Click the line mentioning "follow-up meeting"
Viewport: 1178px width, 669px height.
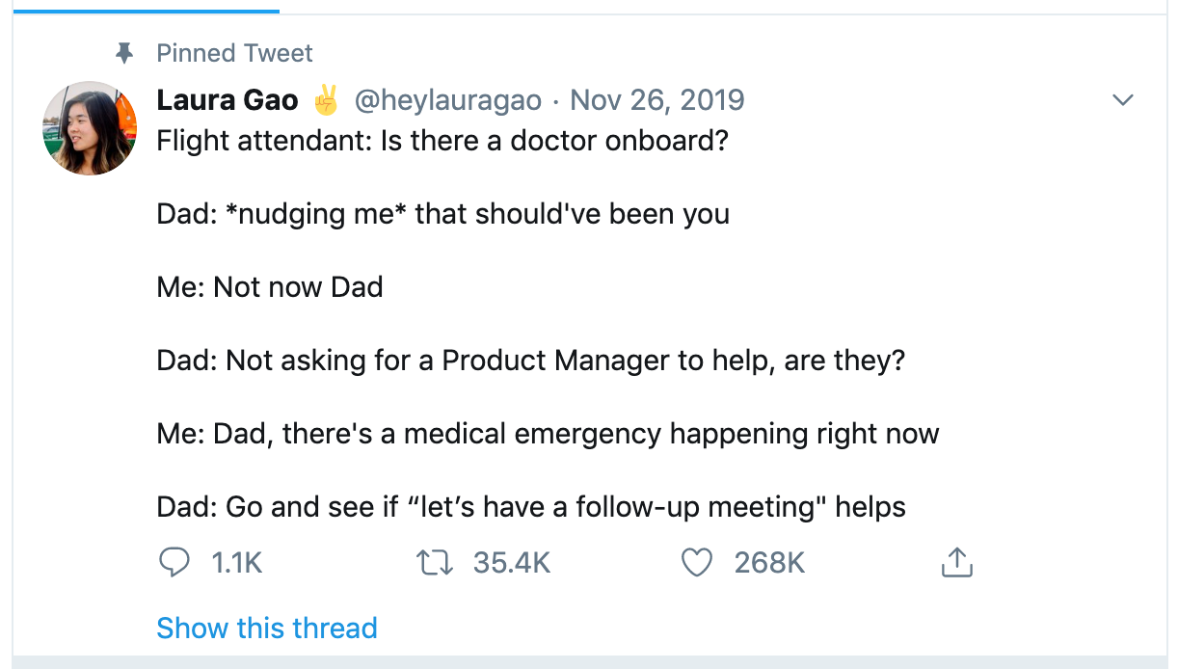(531, 507)
